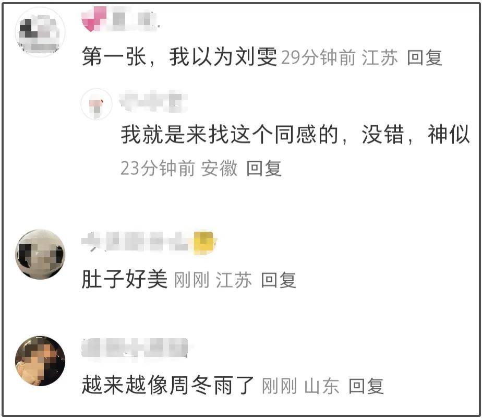Tap reply under the 神似 comment from 安徽

pos(264,168)
